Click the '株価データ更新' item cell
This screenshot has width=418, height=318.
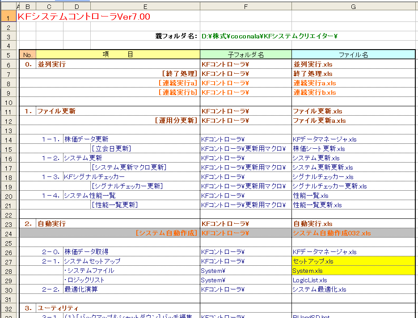click(86, 139)
